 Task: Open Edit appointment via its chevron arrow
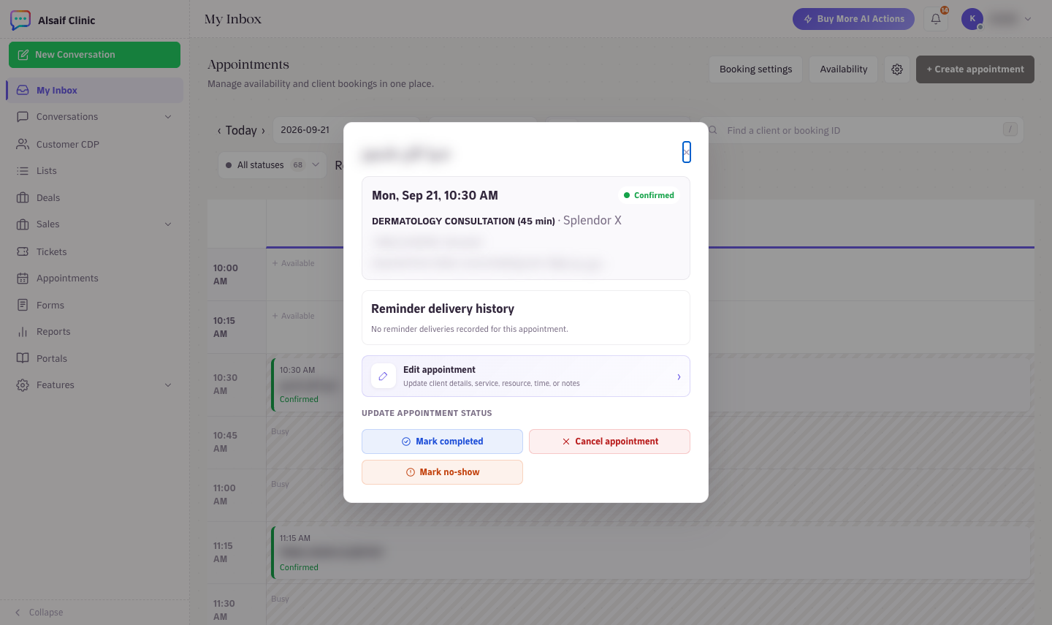tap(679, 377)
